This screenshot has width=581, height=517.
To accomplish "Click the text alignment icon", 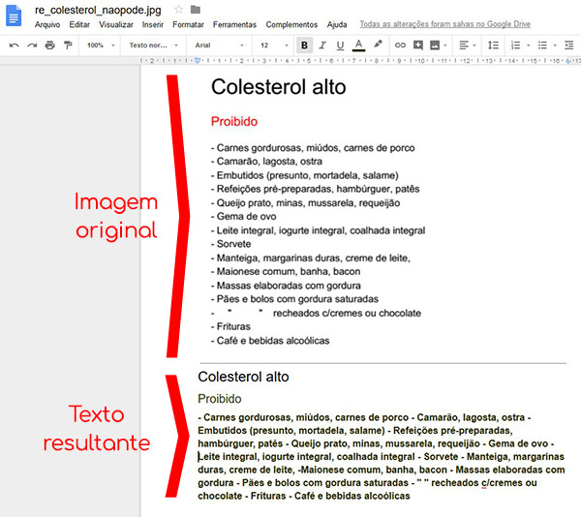I will tap(464, 46).
